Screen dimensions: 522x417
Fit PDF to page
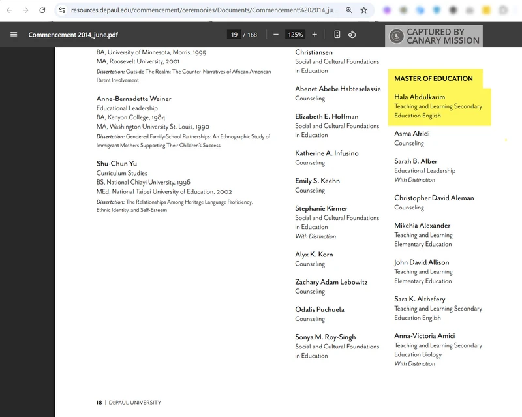point(337,35)
